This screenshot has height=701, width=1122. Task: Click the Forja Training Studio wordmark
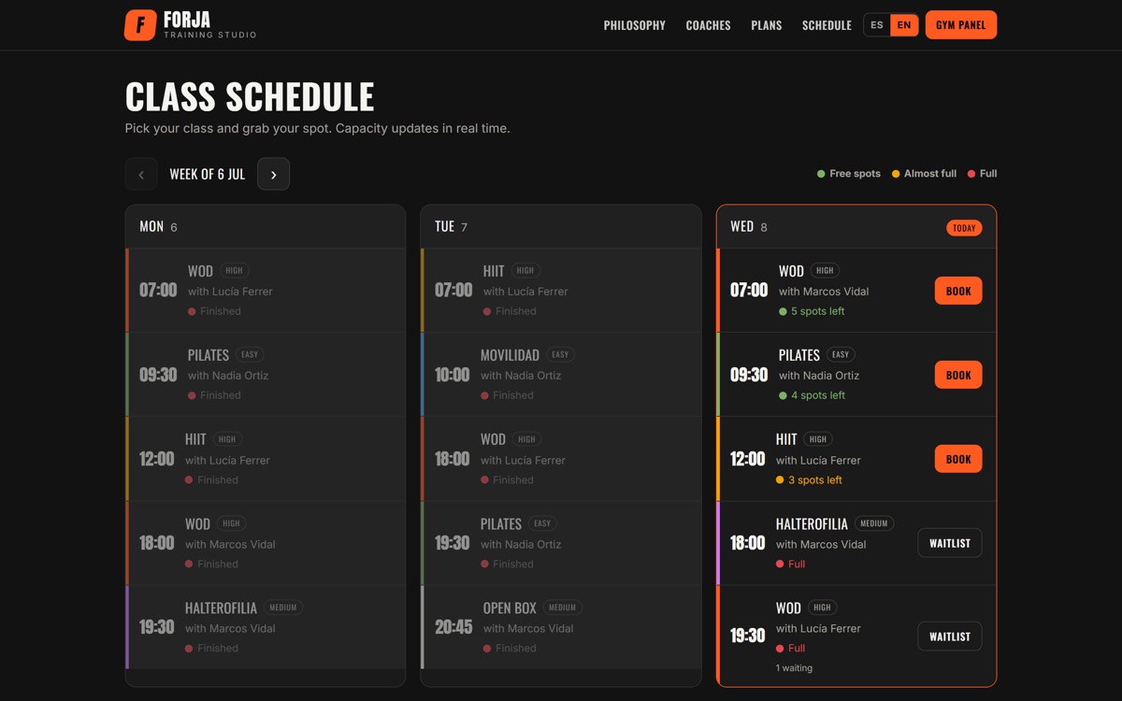click(209, 25)
